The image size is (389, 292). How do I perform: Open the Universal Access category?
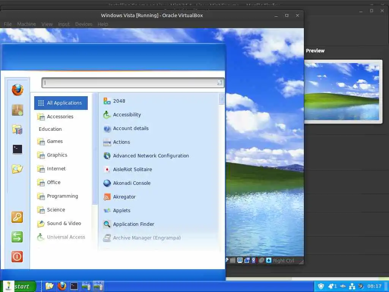[61, 237]
